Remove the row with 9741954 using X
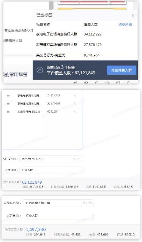Image resolution: width=142 pixels, height=242 pixels. point(75,112)
